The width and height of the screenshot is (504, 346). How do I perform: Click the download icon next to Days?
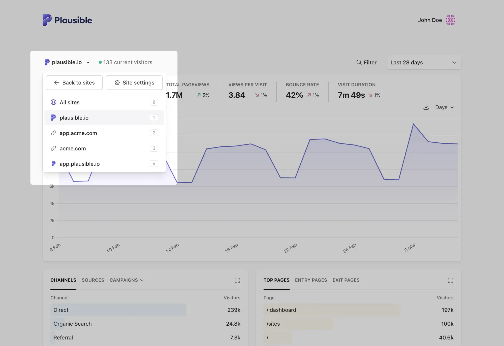(x=426, y=107)
